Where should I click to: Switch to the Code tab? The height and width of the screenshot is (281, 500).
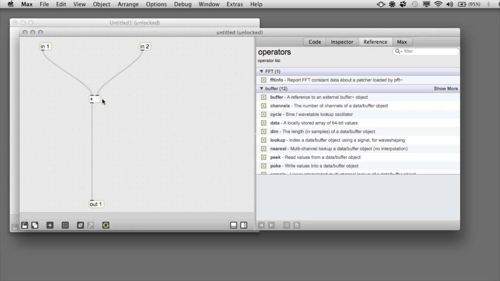[x=315, y=42]
